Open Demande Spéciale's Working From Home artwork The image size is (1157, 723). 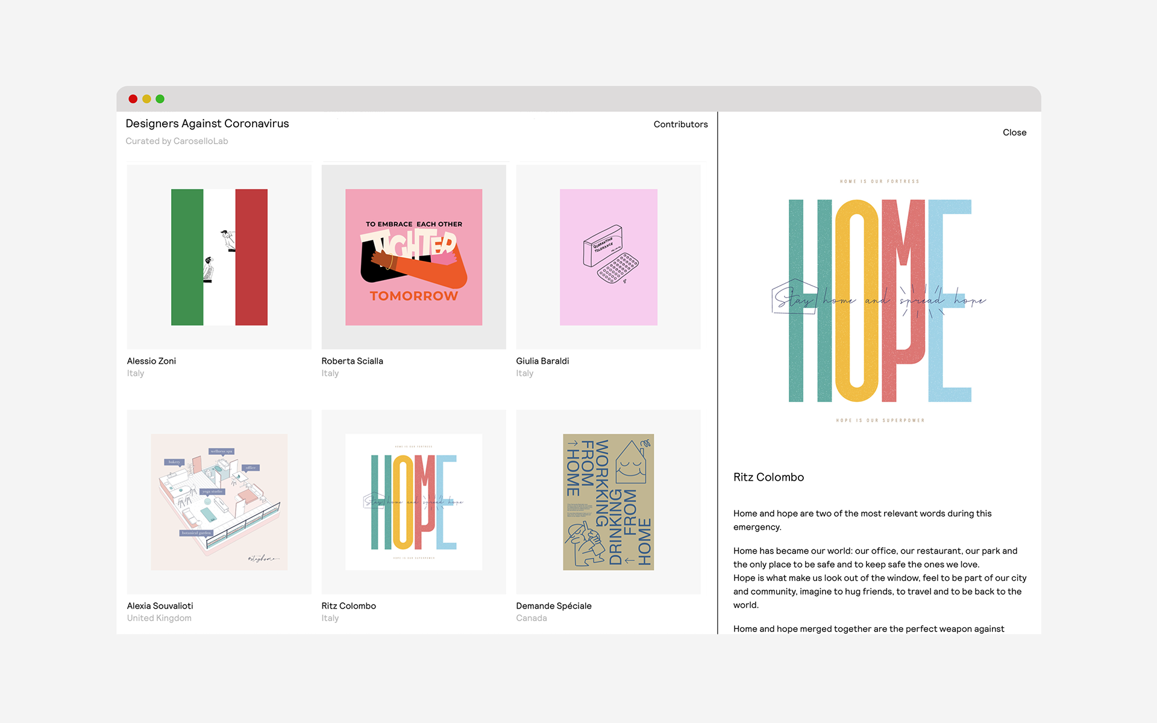tap(609, 502)
